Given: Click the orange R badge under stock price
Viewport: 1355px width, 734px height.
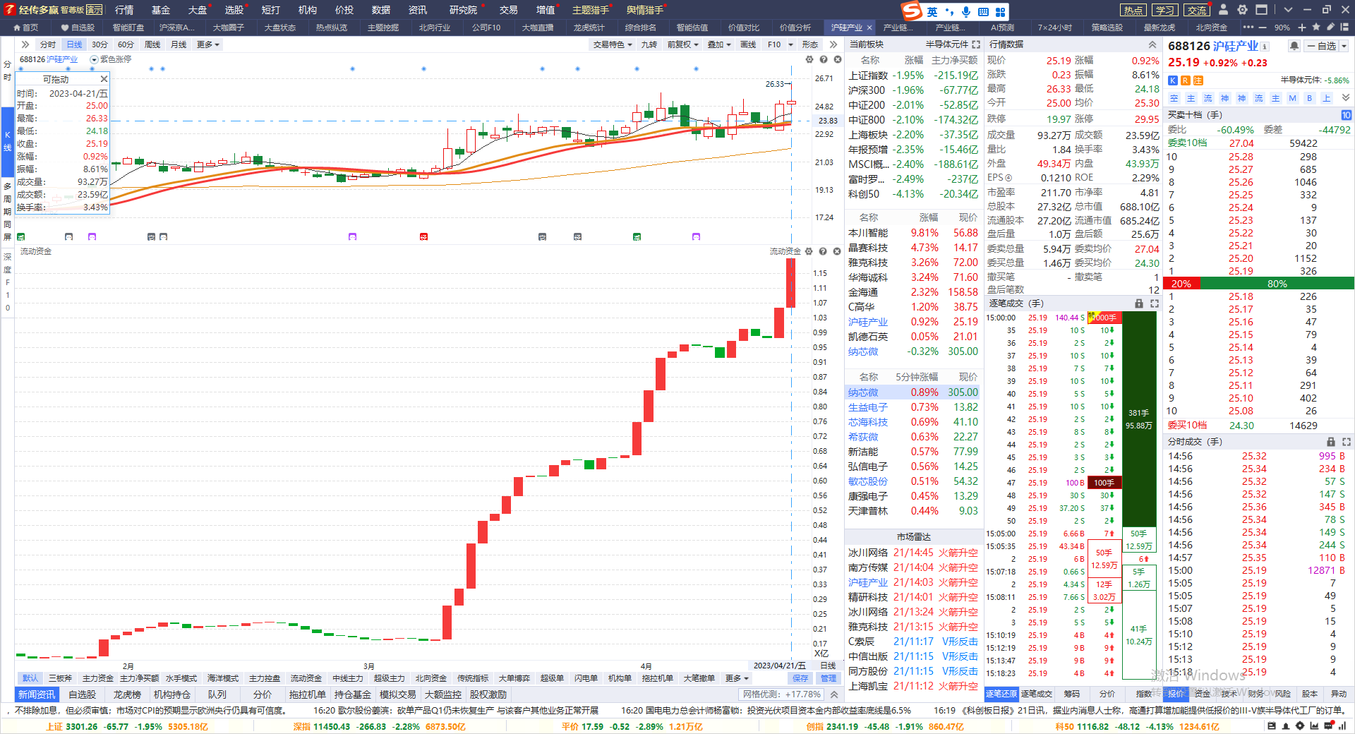Looking at the screenshot, I should [1186, 80].
